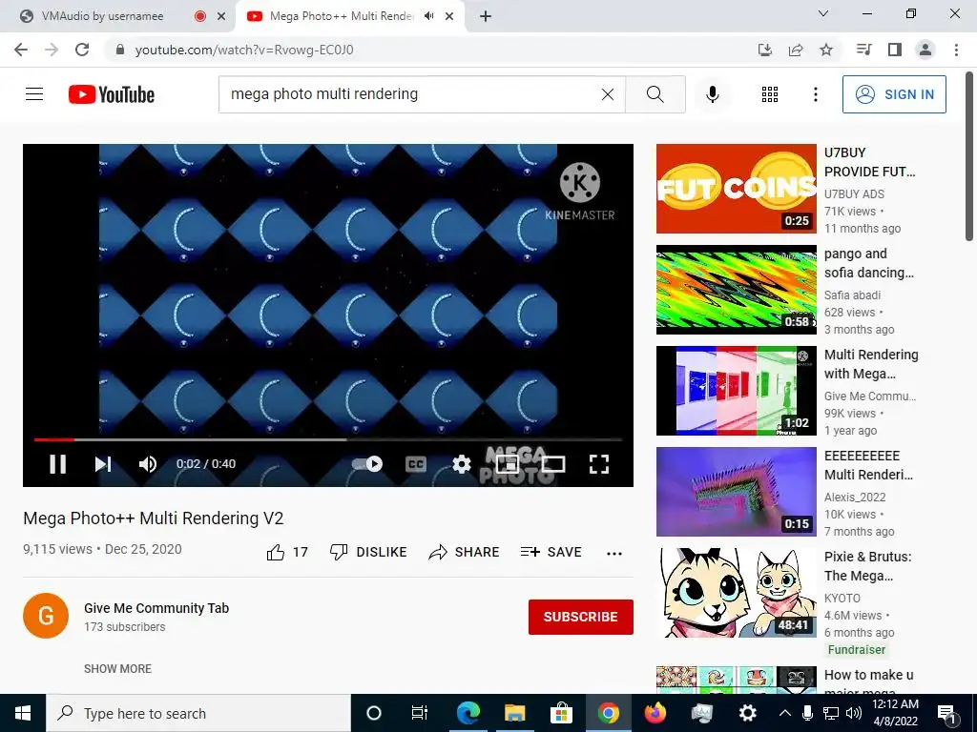Close the VMAudio browser tab
This screenshot has width=977, height=732.
pos(221,17)
